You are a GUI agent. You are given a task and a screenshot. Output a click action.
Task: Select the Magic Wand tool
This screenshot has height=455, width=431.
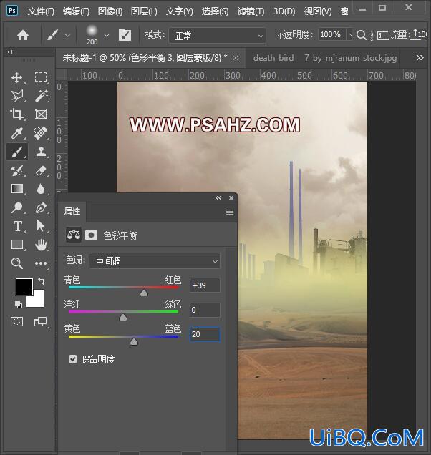[x=41, y=96]
